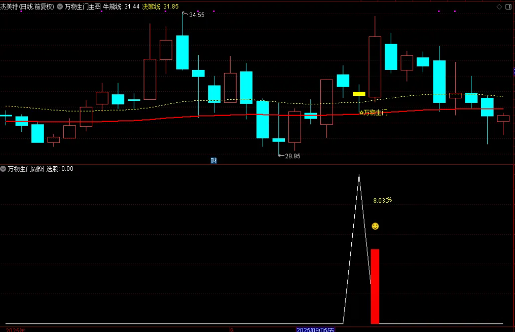Select the 2025/09/05 date marker on timeline
Screen dimensions: 515x332
point(315,329)
